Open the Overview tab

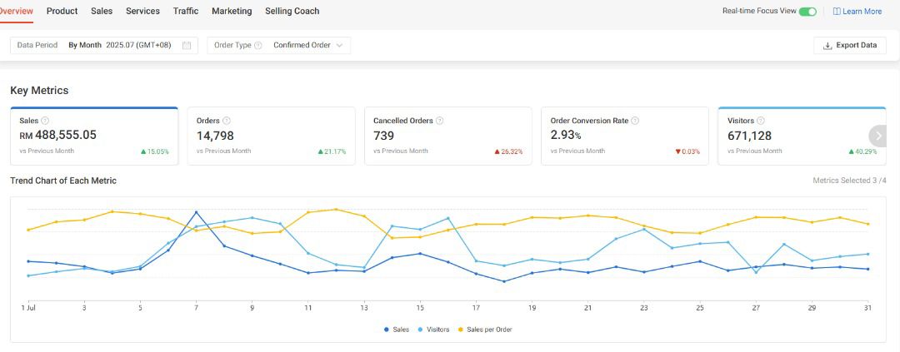[x=16, y=11]
